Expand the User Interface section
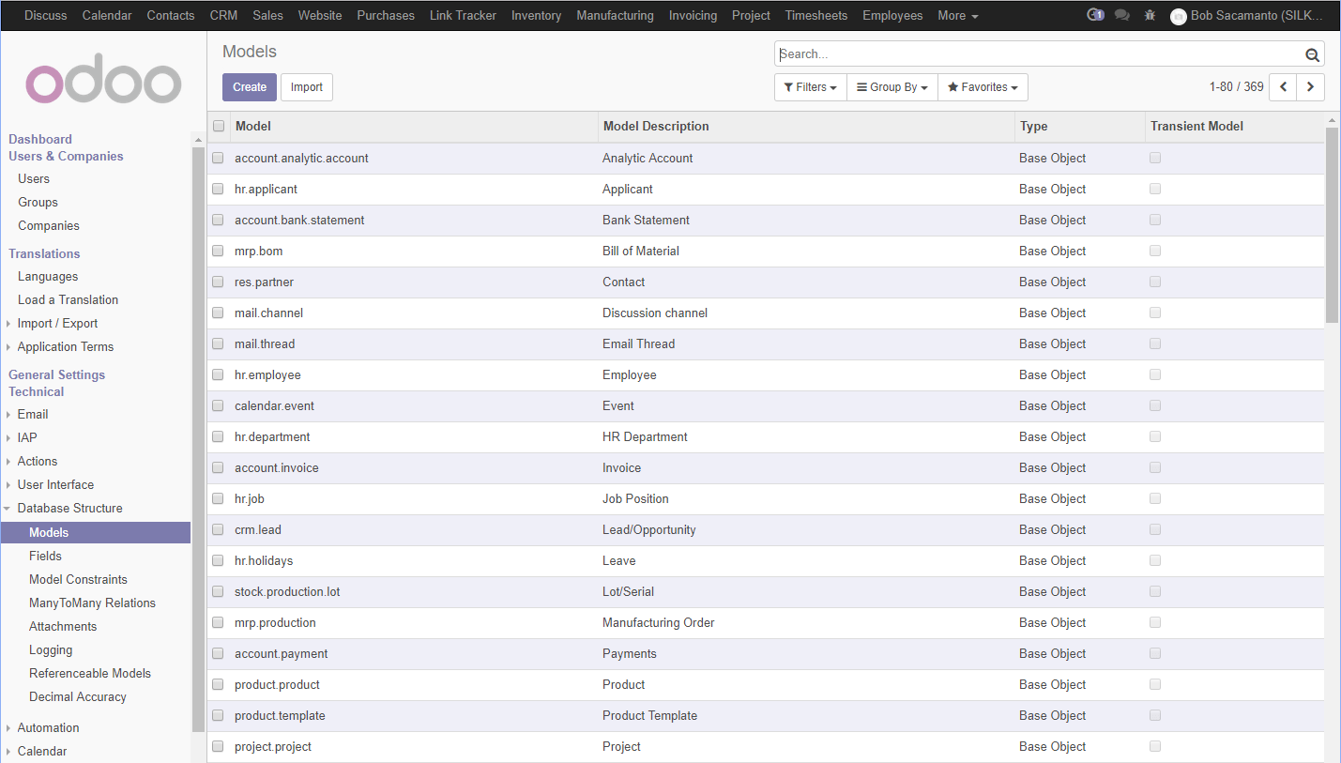Viewport: 1341px width, 763px height. tap(55, 484)
